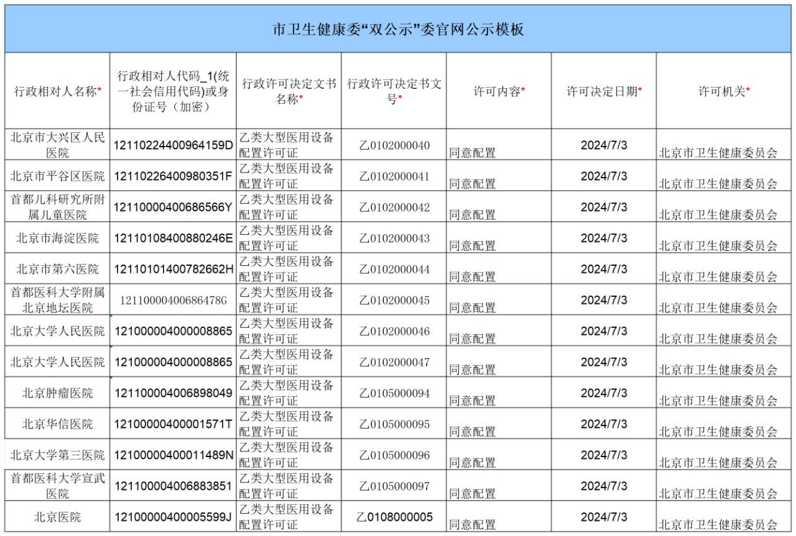The width and height of the screenshot is (796, 536).
Task: Select the 行政相对人名称 column header
Action: coord(57,91)
